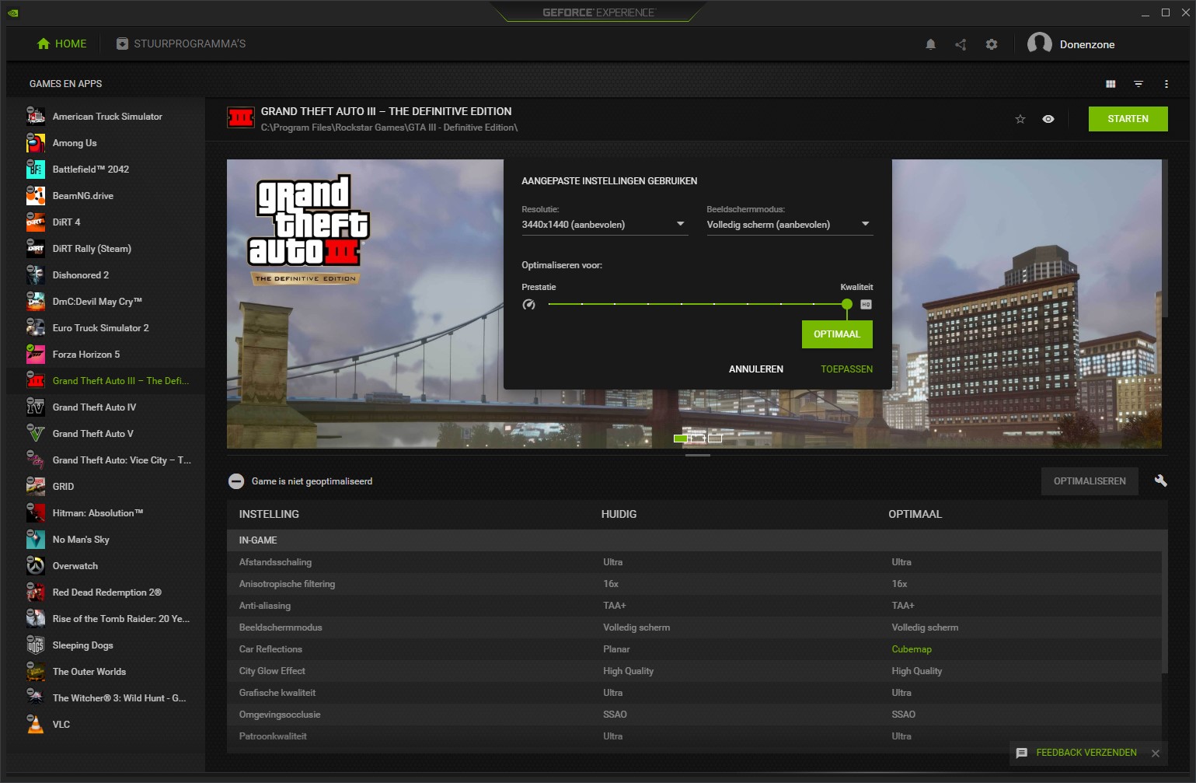This screenshot has height=783, width=1196.
Task: Switch to STUURPROGRAMMA'S tab
Action: click(181, 44)
